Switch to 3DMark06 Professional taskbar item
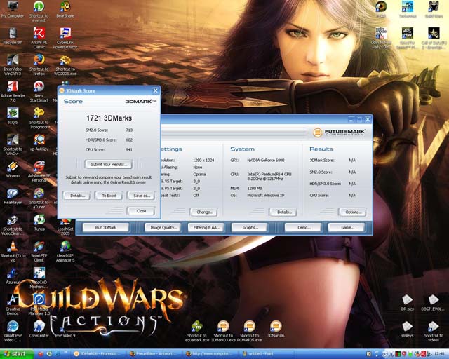Screen dimensions: 449x359 click(x=98, y=354)
